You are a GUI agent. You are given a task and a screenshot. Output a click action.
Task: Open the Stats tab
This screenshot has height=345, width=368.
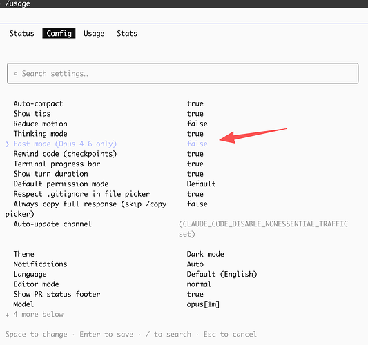[127, 34]
